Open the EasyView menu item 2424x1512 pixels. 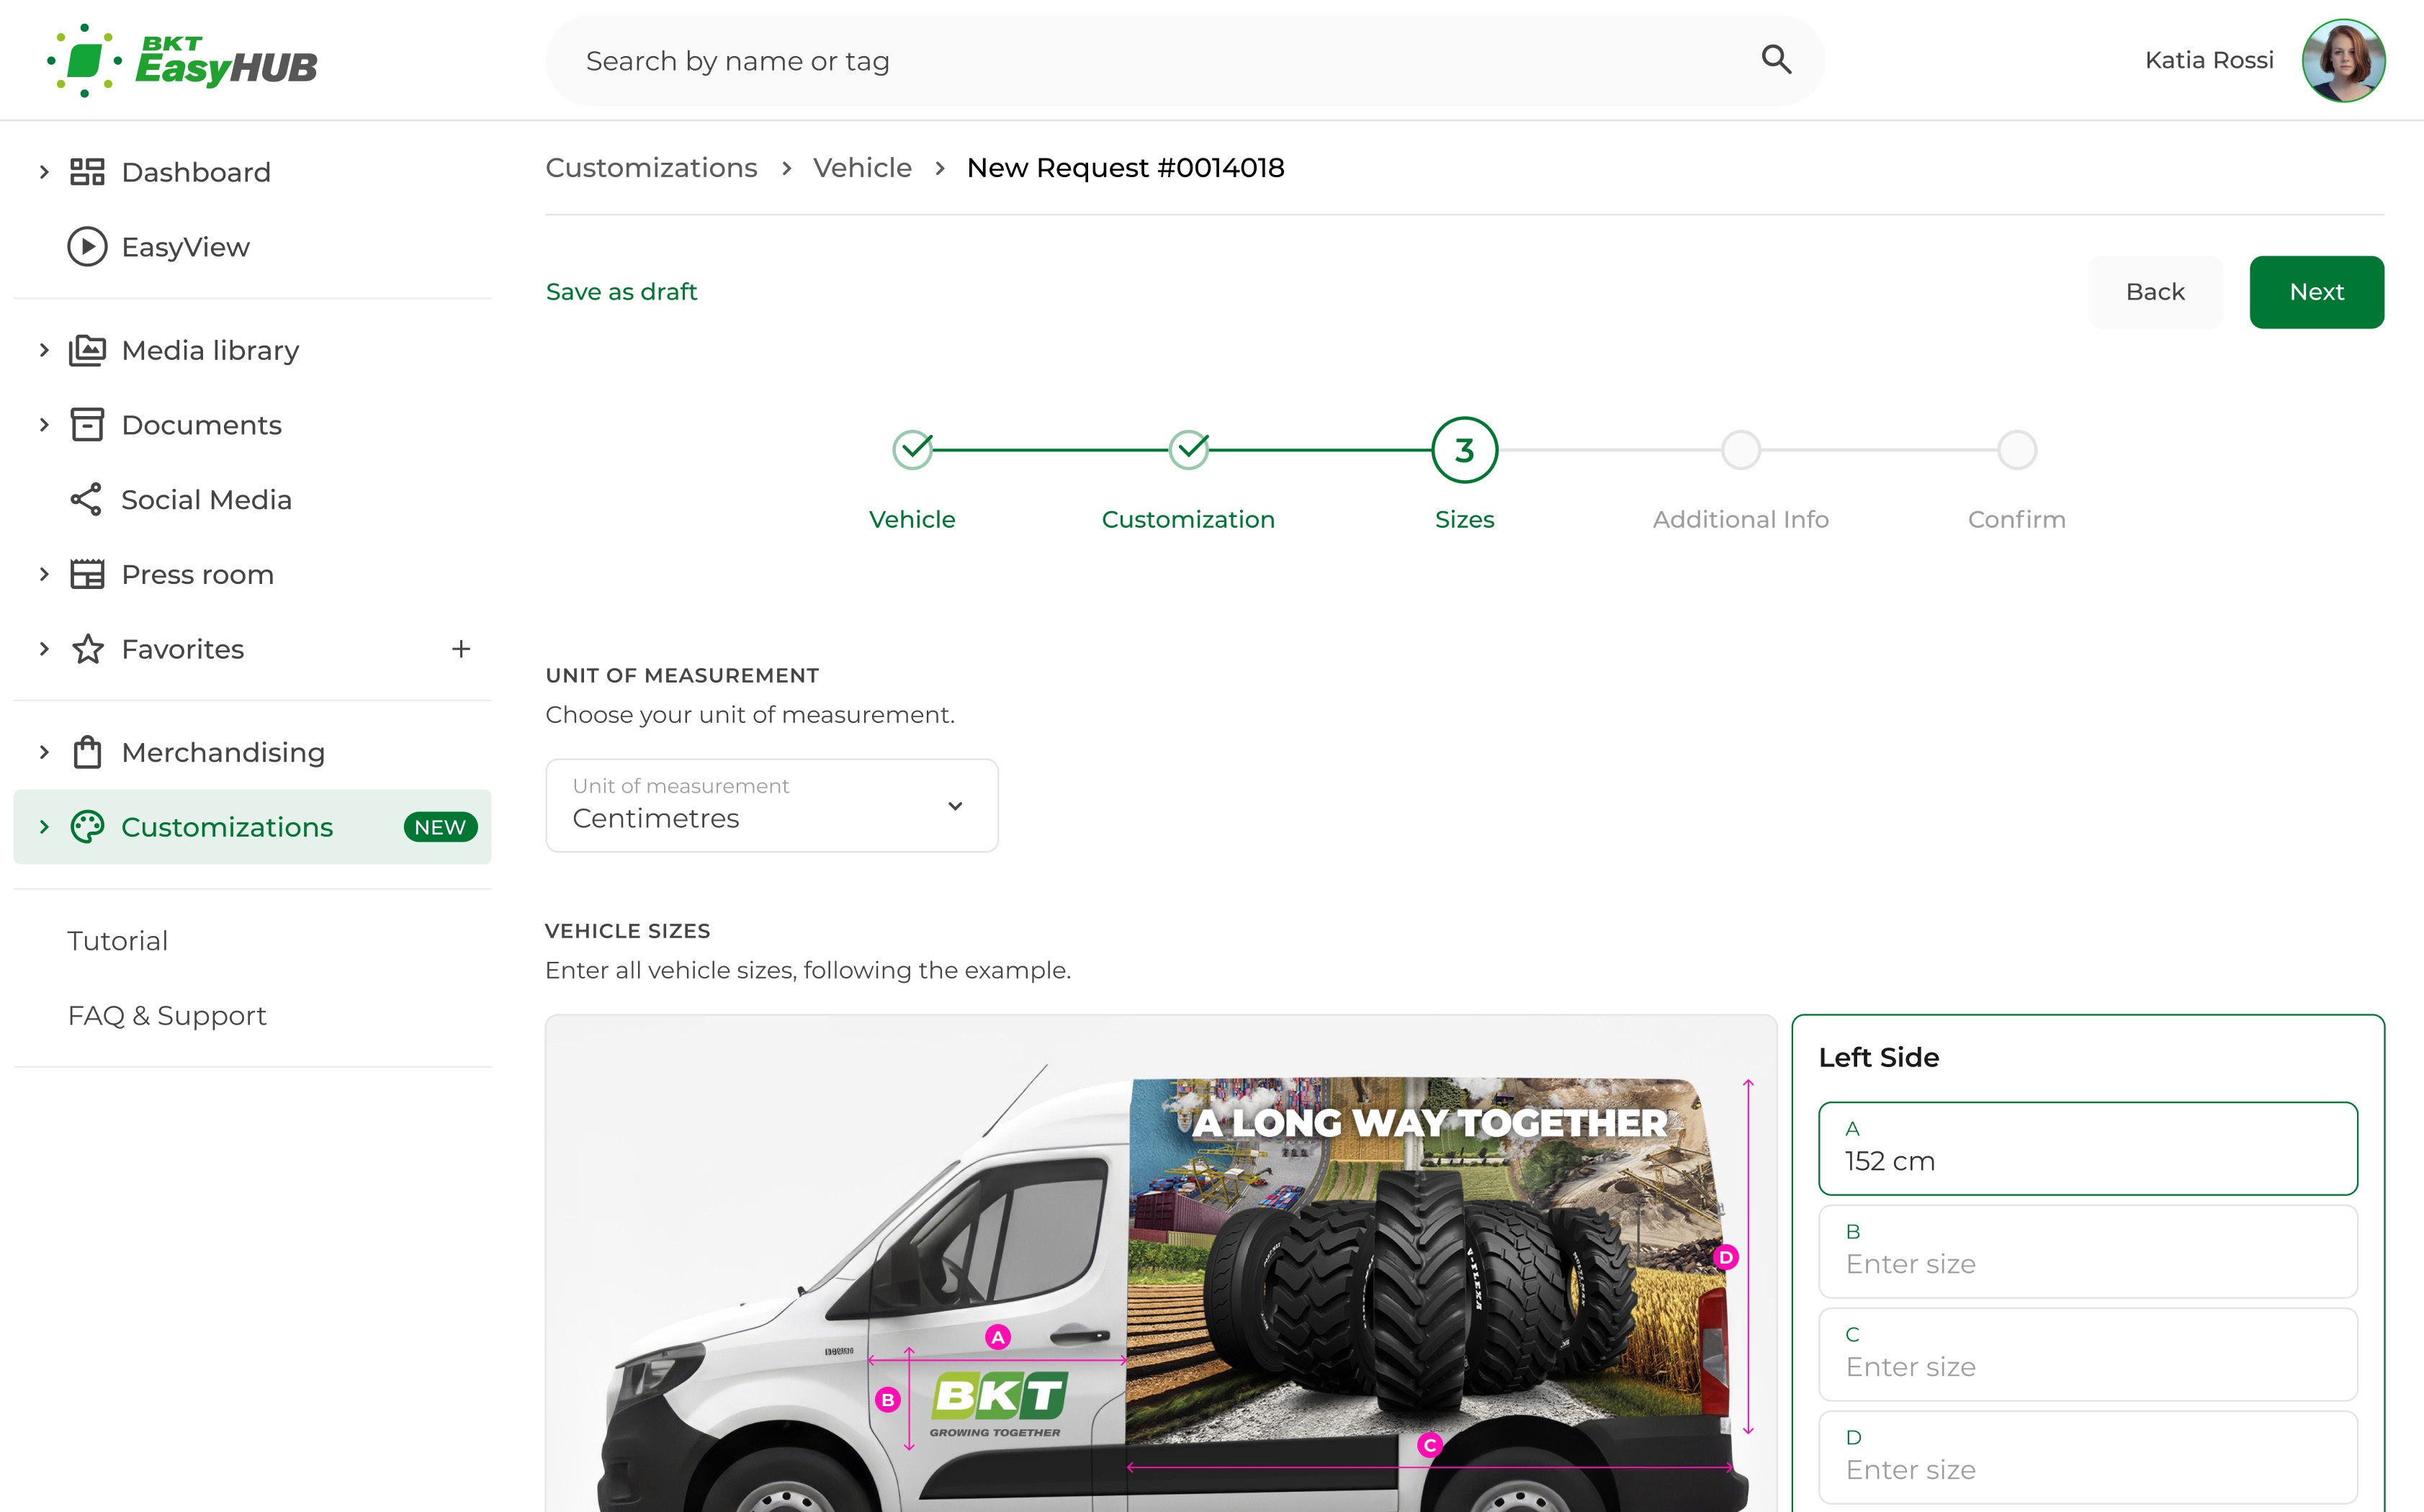point(252,247)
